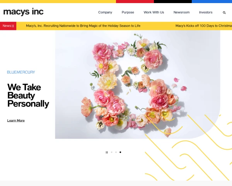Click the BLUEMERCURY brand label
Viewport: 232px width, 186px height.
(21, 72)
